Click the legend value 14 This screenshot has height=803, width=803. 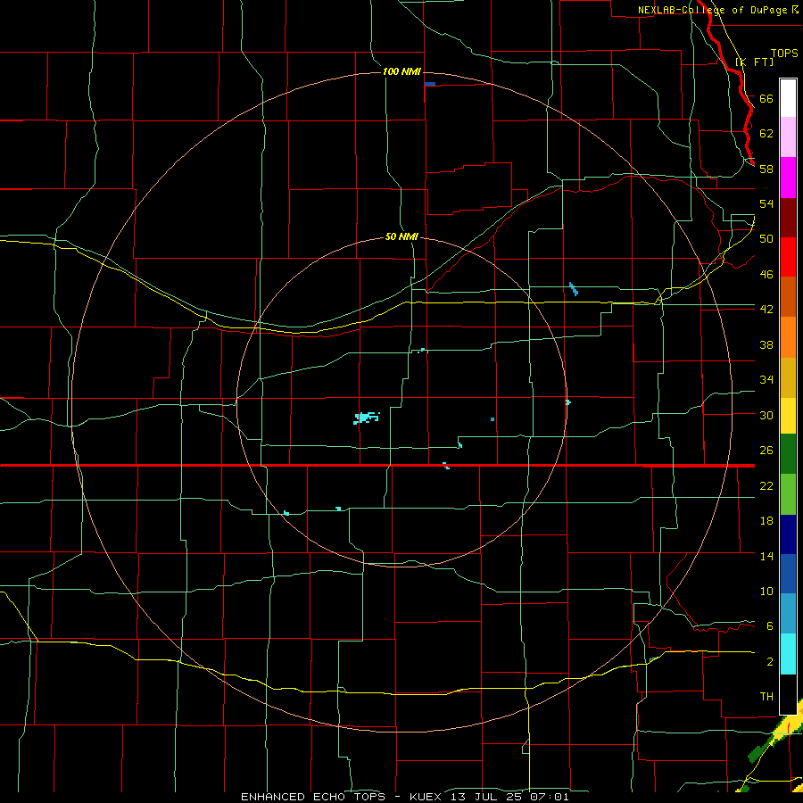pyautogui.click(x=766, y=556)
